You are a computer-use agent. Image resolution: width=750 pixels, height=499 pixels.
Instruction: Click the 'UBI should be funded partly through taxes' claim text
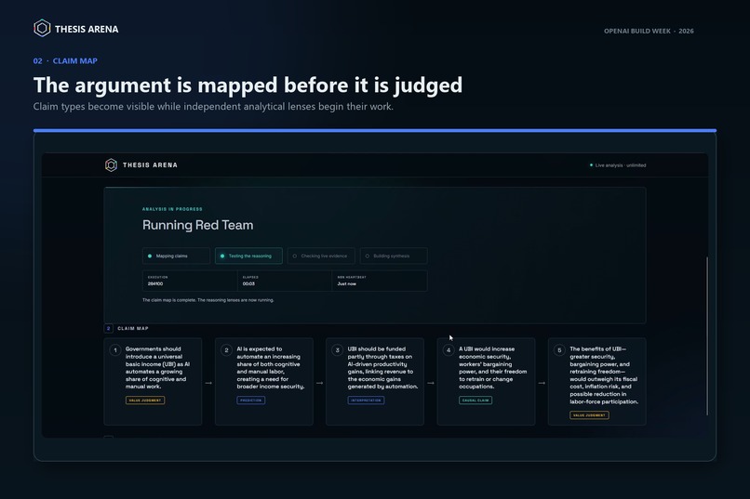tap(382, 368)
